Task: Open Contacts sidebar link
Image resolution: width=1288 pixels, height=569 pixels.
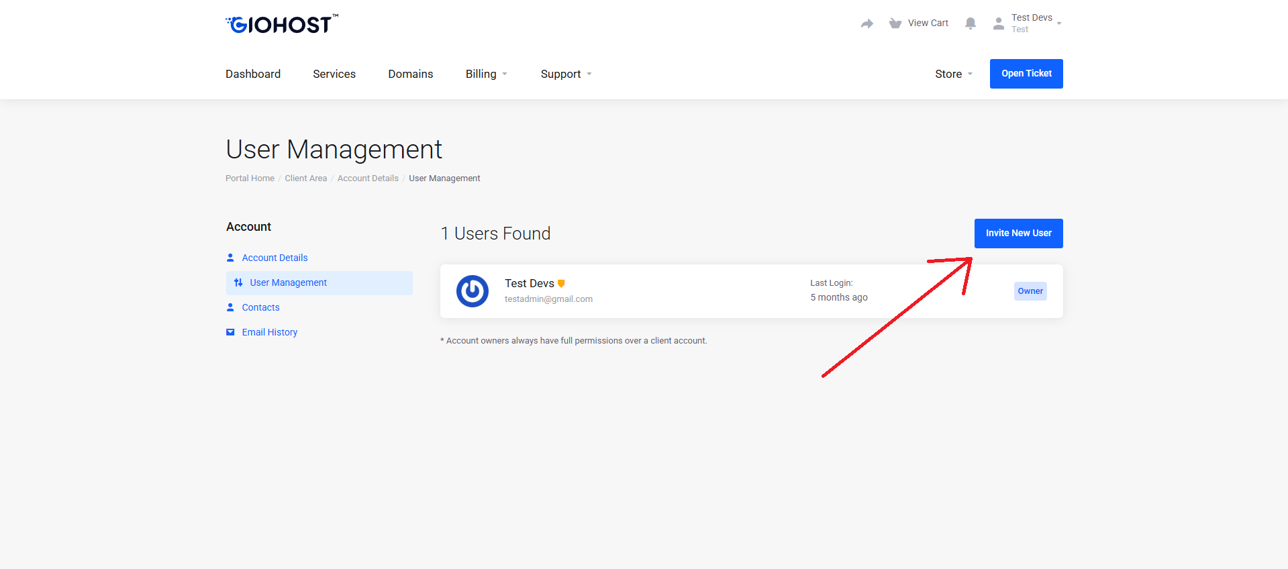Action: pos(260,307)
